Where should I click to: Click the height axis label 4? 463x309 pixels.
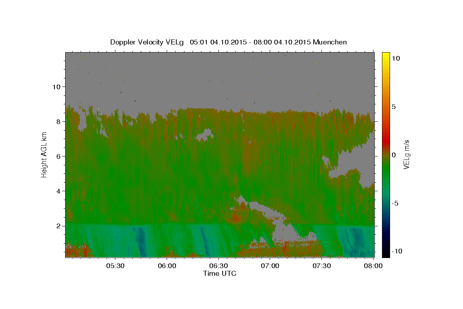coord(58,191)
